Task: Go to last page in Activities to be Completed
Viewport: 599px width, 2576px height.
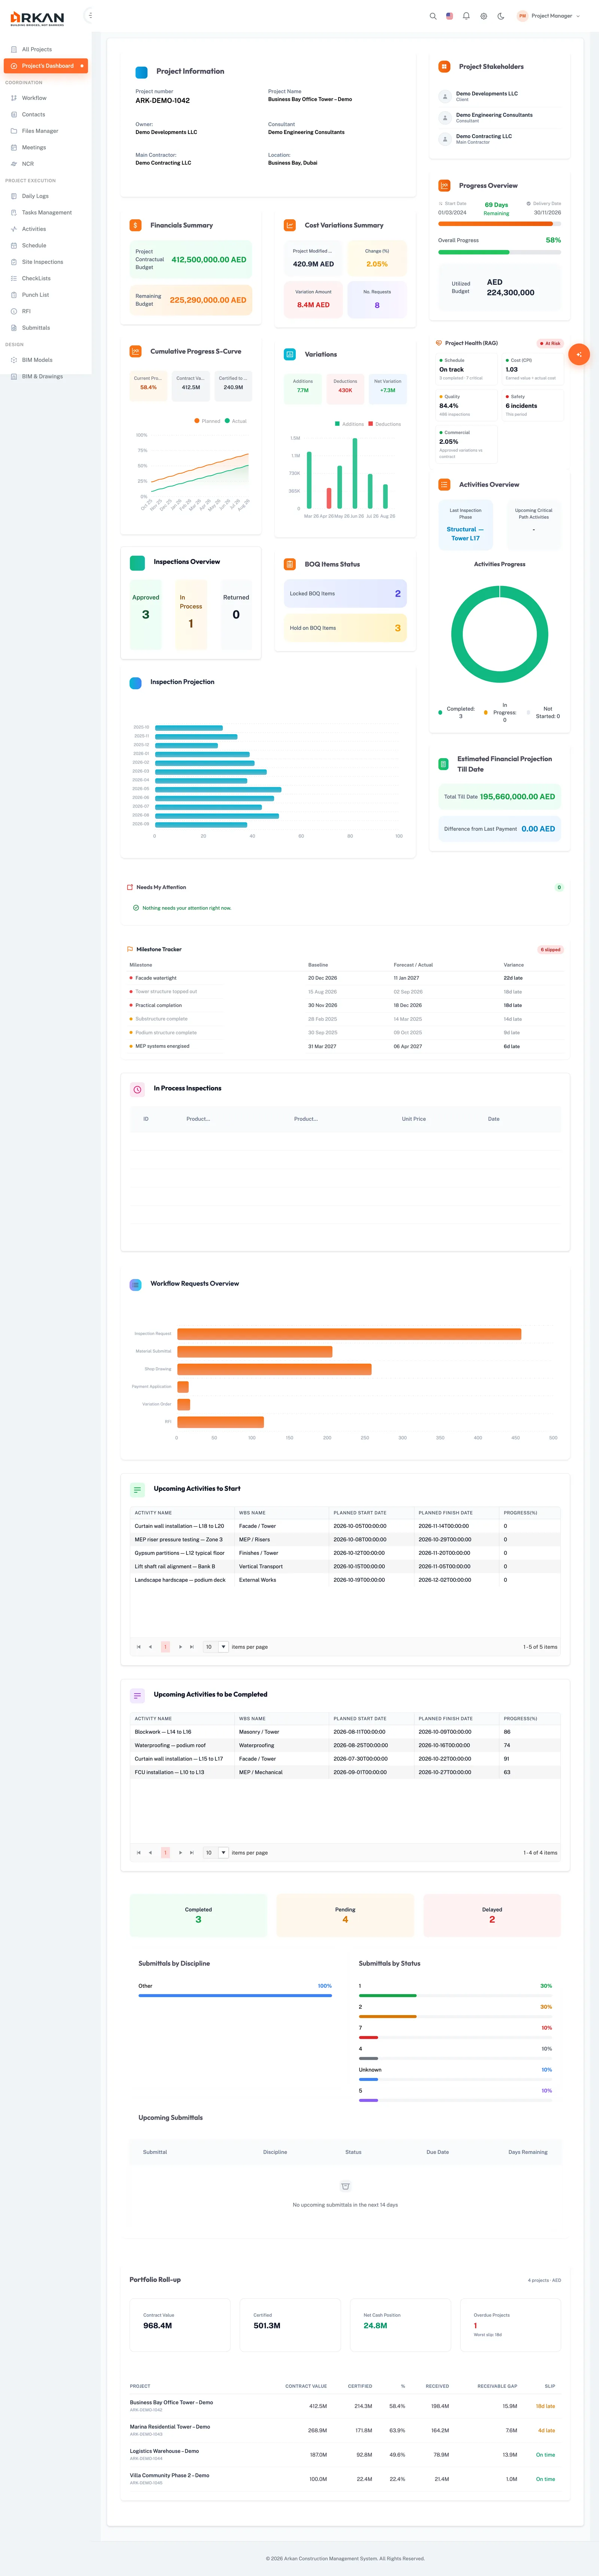Action: [x=192, y=1853]
